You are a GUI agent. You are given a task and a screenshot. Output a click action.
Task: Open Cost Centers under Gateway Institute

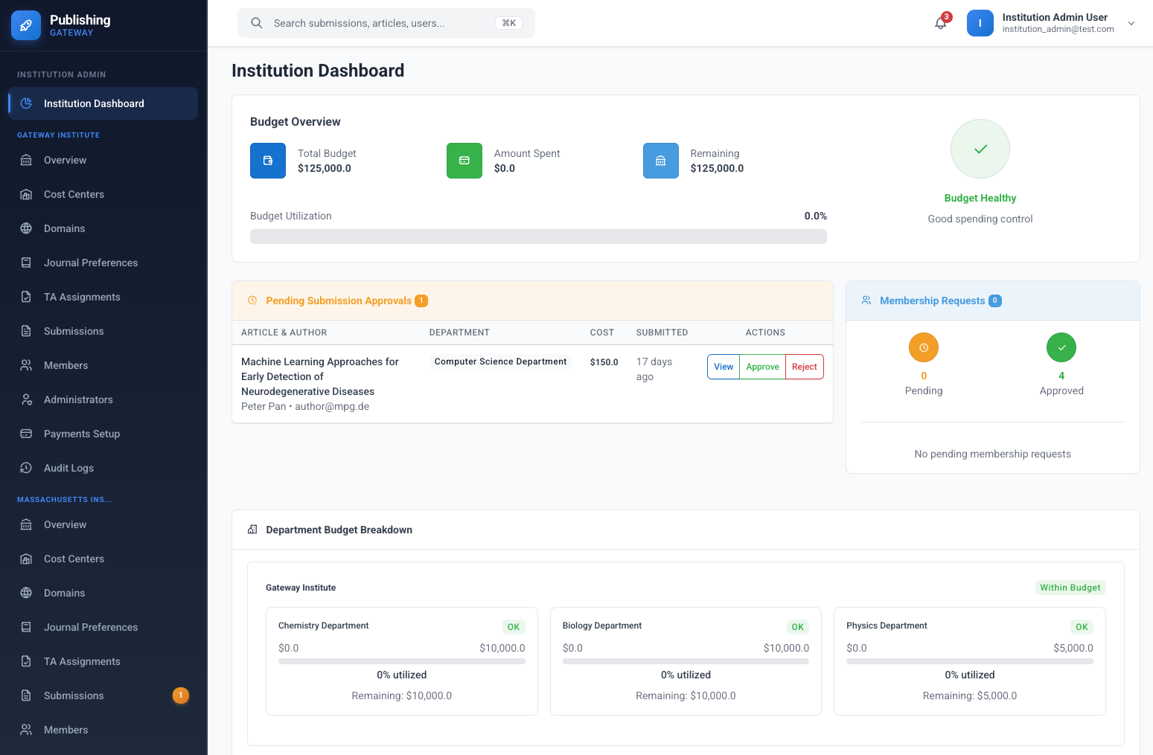74,194
